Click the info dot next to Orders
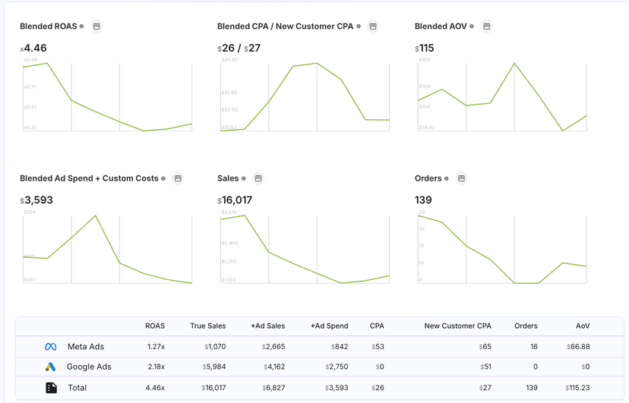 tap(447, 179)
